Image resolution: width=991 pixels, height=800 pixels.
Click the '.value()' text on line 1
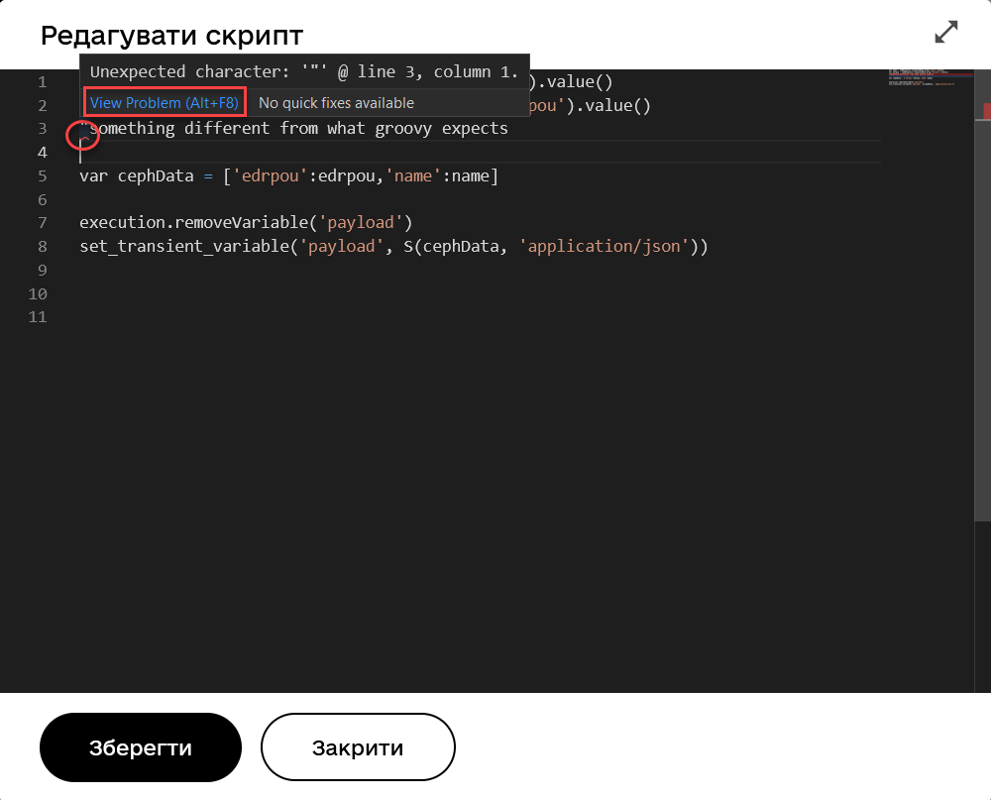click(575, 81)
